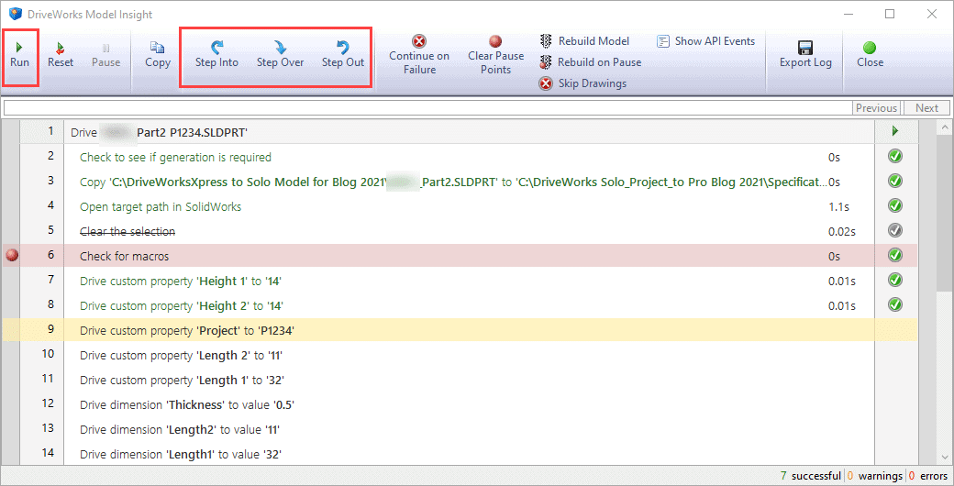Click the DriveWorks Model Insight title icon

(x=15, y=14)
